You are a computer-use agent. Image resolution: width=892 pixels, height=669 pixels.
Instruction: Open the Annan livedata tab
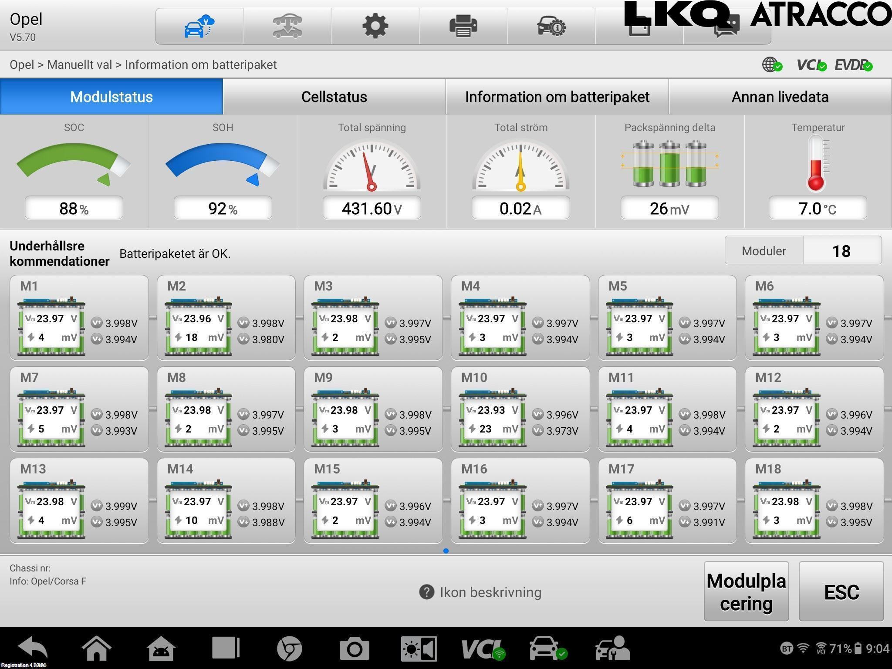click(x=780, y=97)
